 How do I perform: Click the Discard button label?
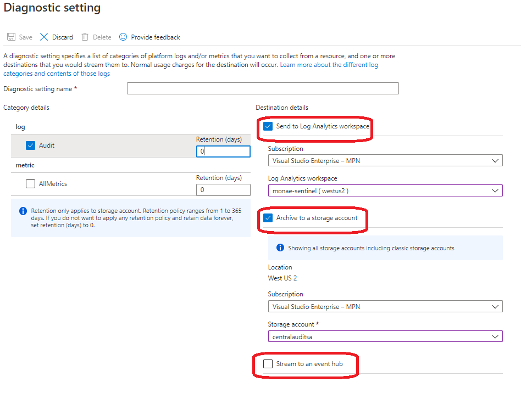point(63,37)
